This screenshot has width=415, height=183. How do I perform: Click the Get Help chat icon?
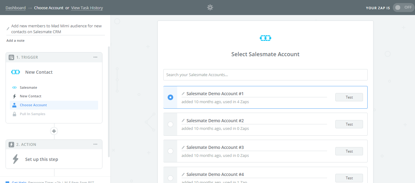7,182
